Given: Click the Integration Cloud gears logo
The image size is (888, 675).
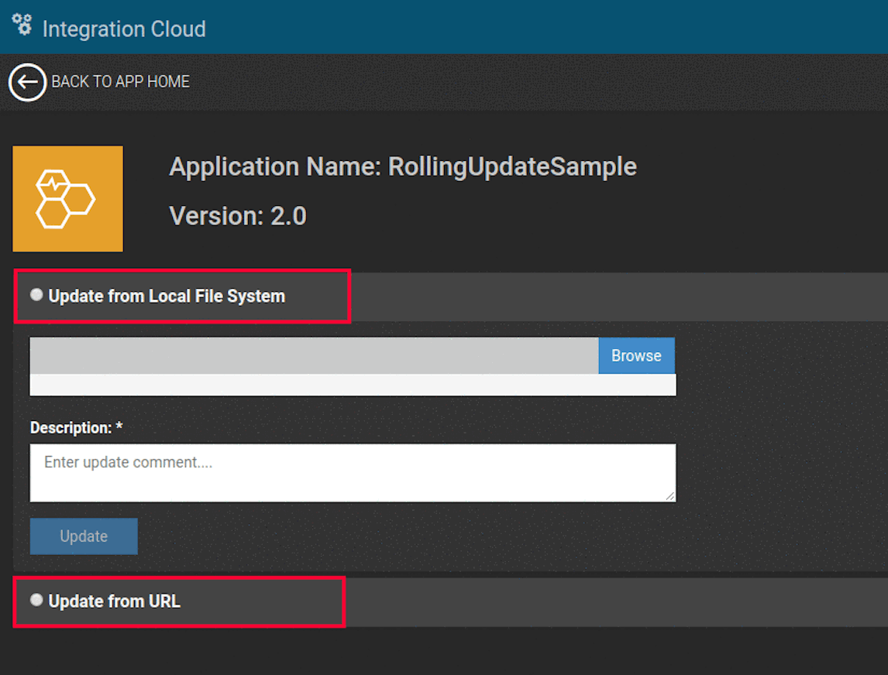Looking at the screenshot, I should [22, 25].
